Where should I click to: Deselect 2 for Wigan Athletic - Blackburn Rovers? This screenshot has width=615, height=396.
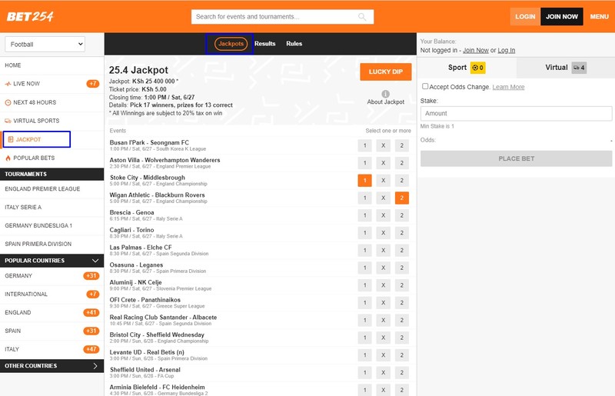pyautogui.click(x=401, y=198)
